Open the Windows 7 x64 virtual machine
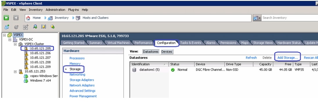The height and width of the screenshot is (108, 318). (40, 80)
